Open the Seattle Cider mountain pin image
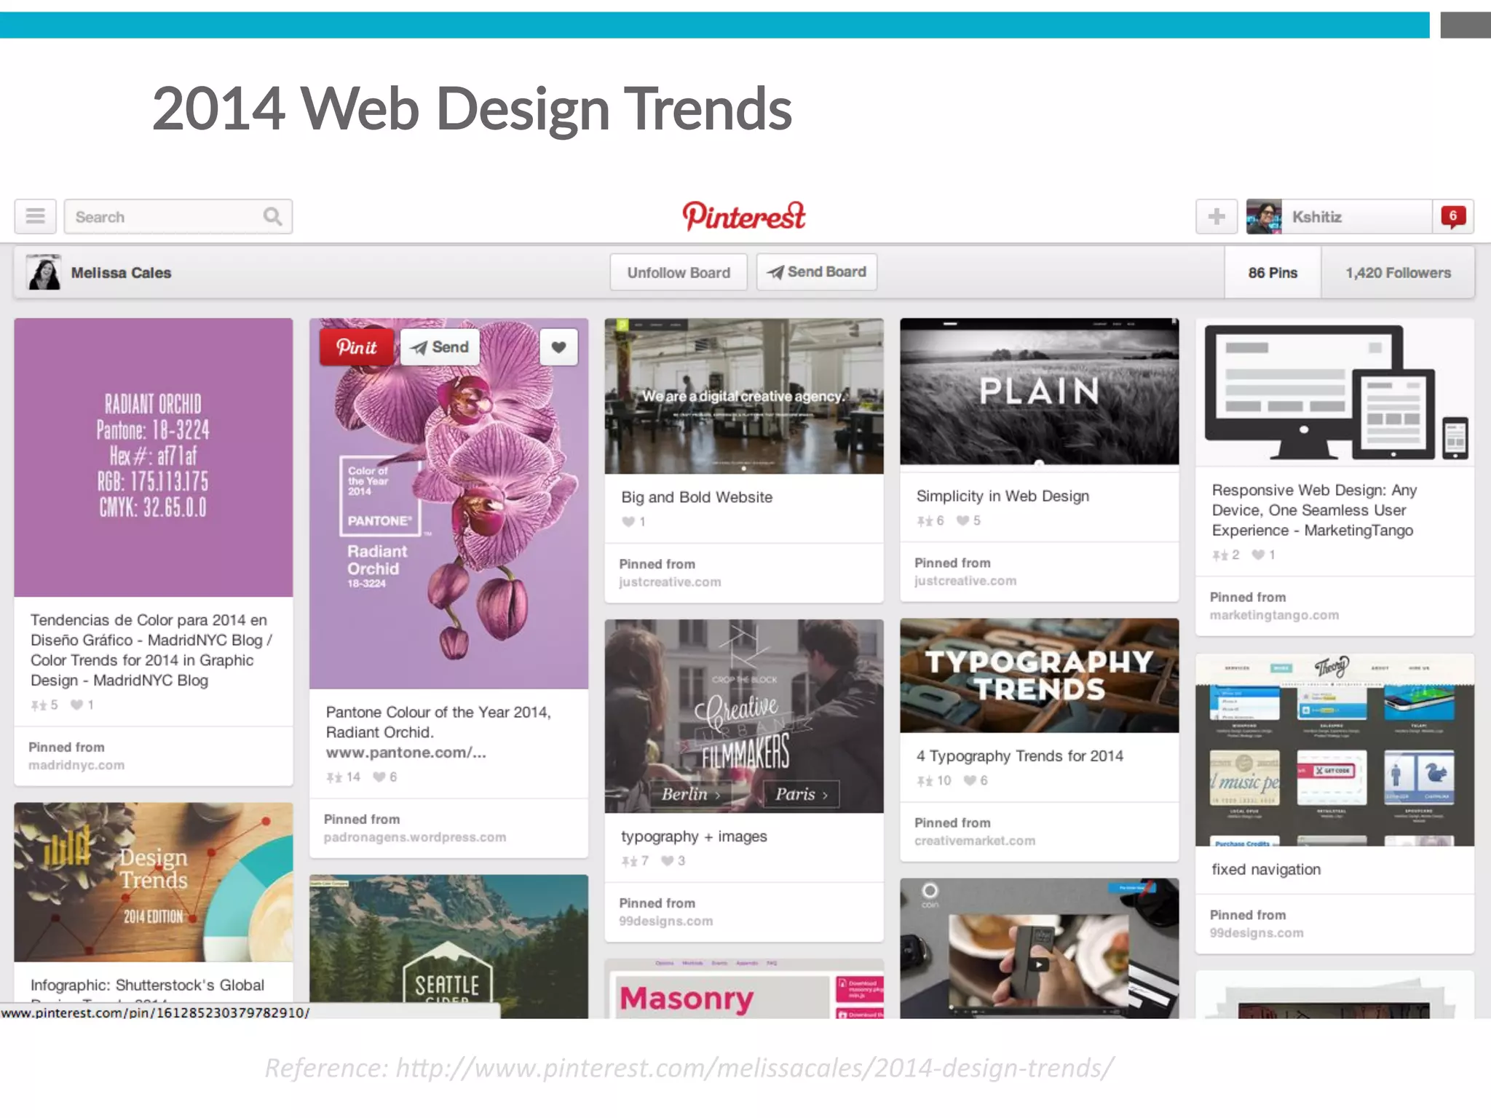Viewport: 1491px width, 1118px height. (x=448, y=946)
